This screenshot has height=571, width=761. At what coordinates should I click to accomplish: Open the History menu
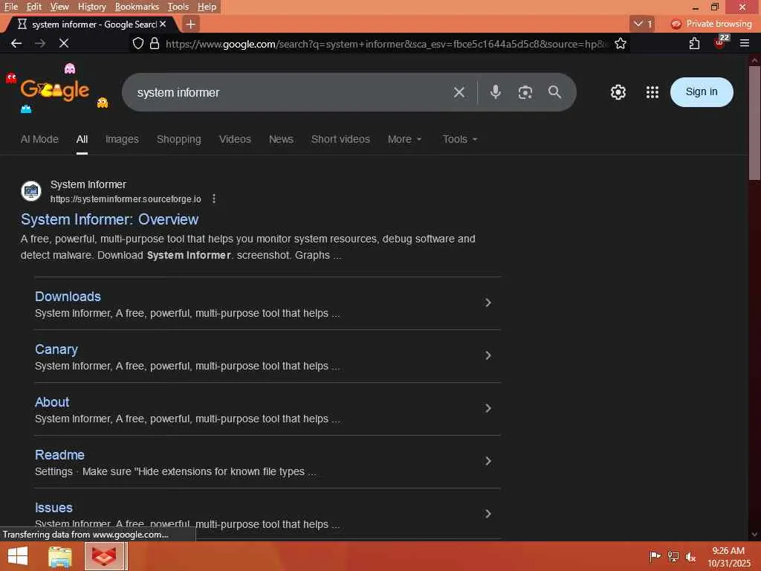[x=91, y=7]
